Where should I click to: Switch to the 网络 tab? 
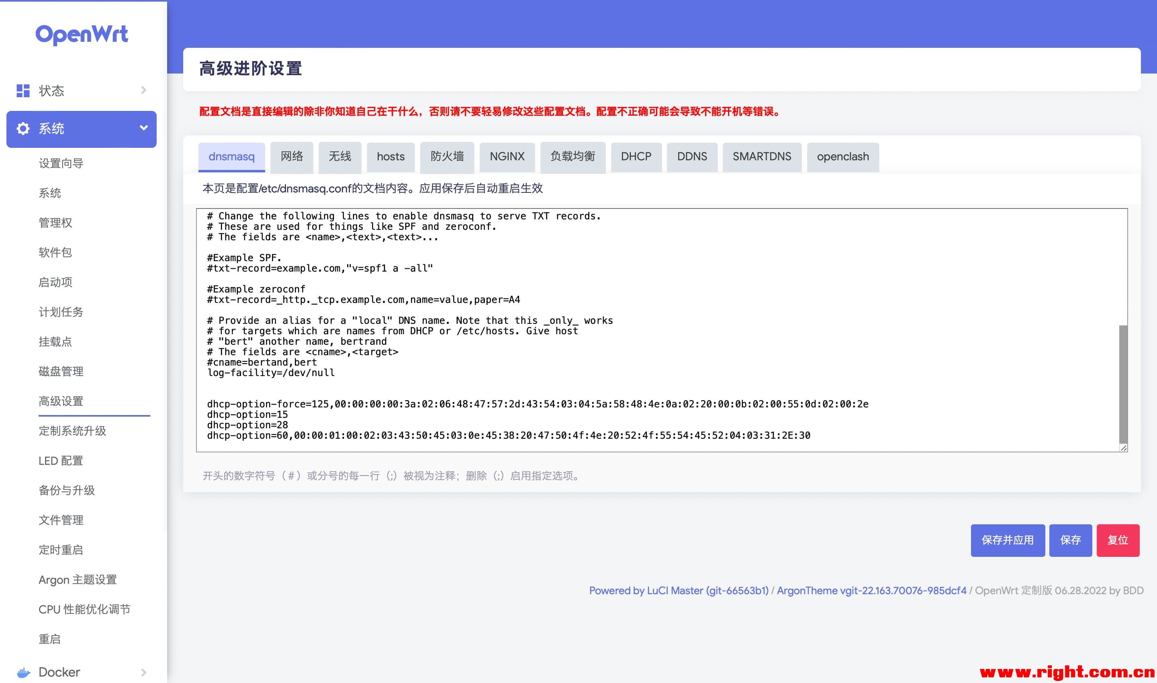[x=292, y=157]
